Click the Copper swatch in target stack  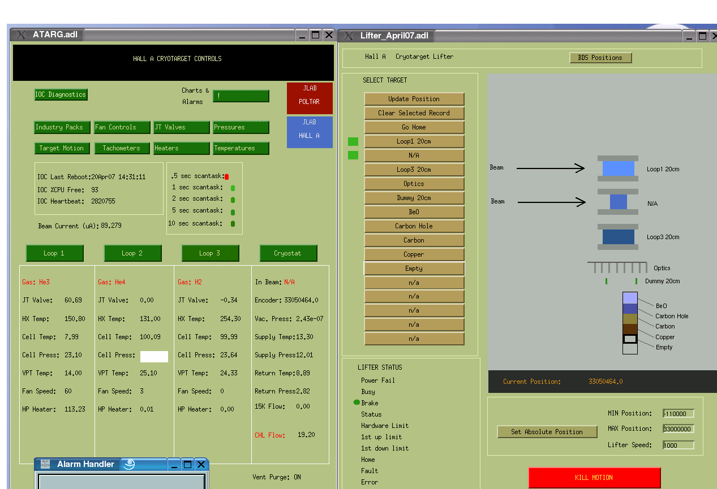click(x=630, y=329)
